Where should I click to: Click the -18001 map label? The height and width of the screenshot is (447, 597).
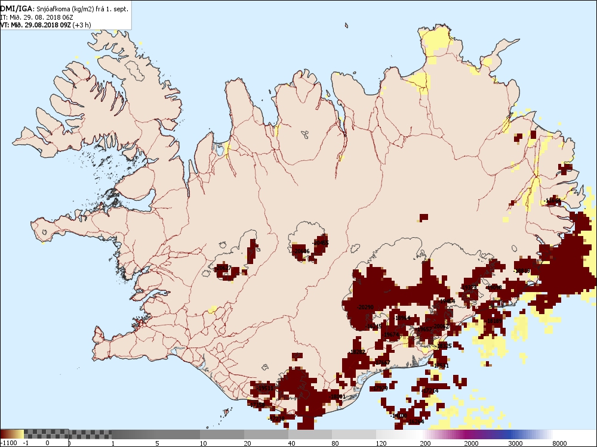click(x=337, y=396)
